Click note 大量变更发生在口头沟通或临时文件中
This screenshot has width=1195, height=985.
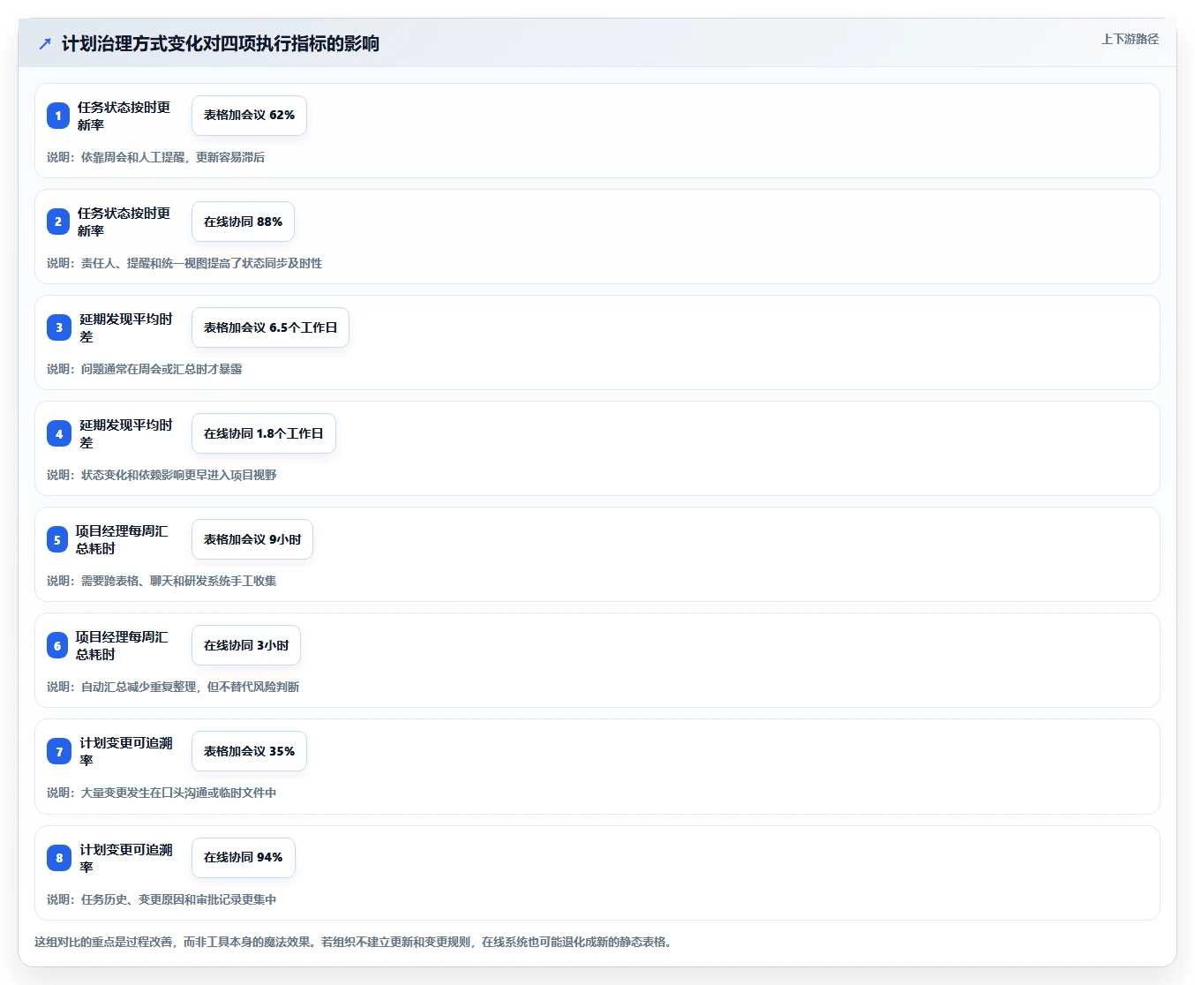pos(178,793)
